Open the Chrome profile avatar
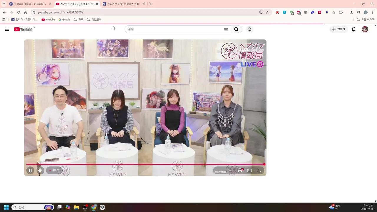The width and height of the screenshot is (377, 212). 366,12
